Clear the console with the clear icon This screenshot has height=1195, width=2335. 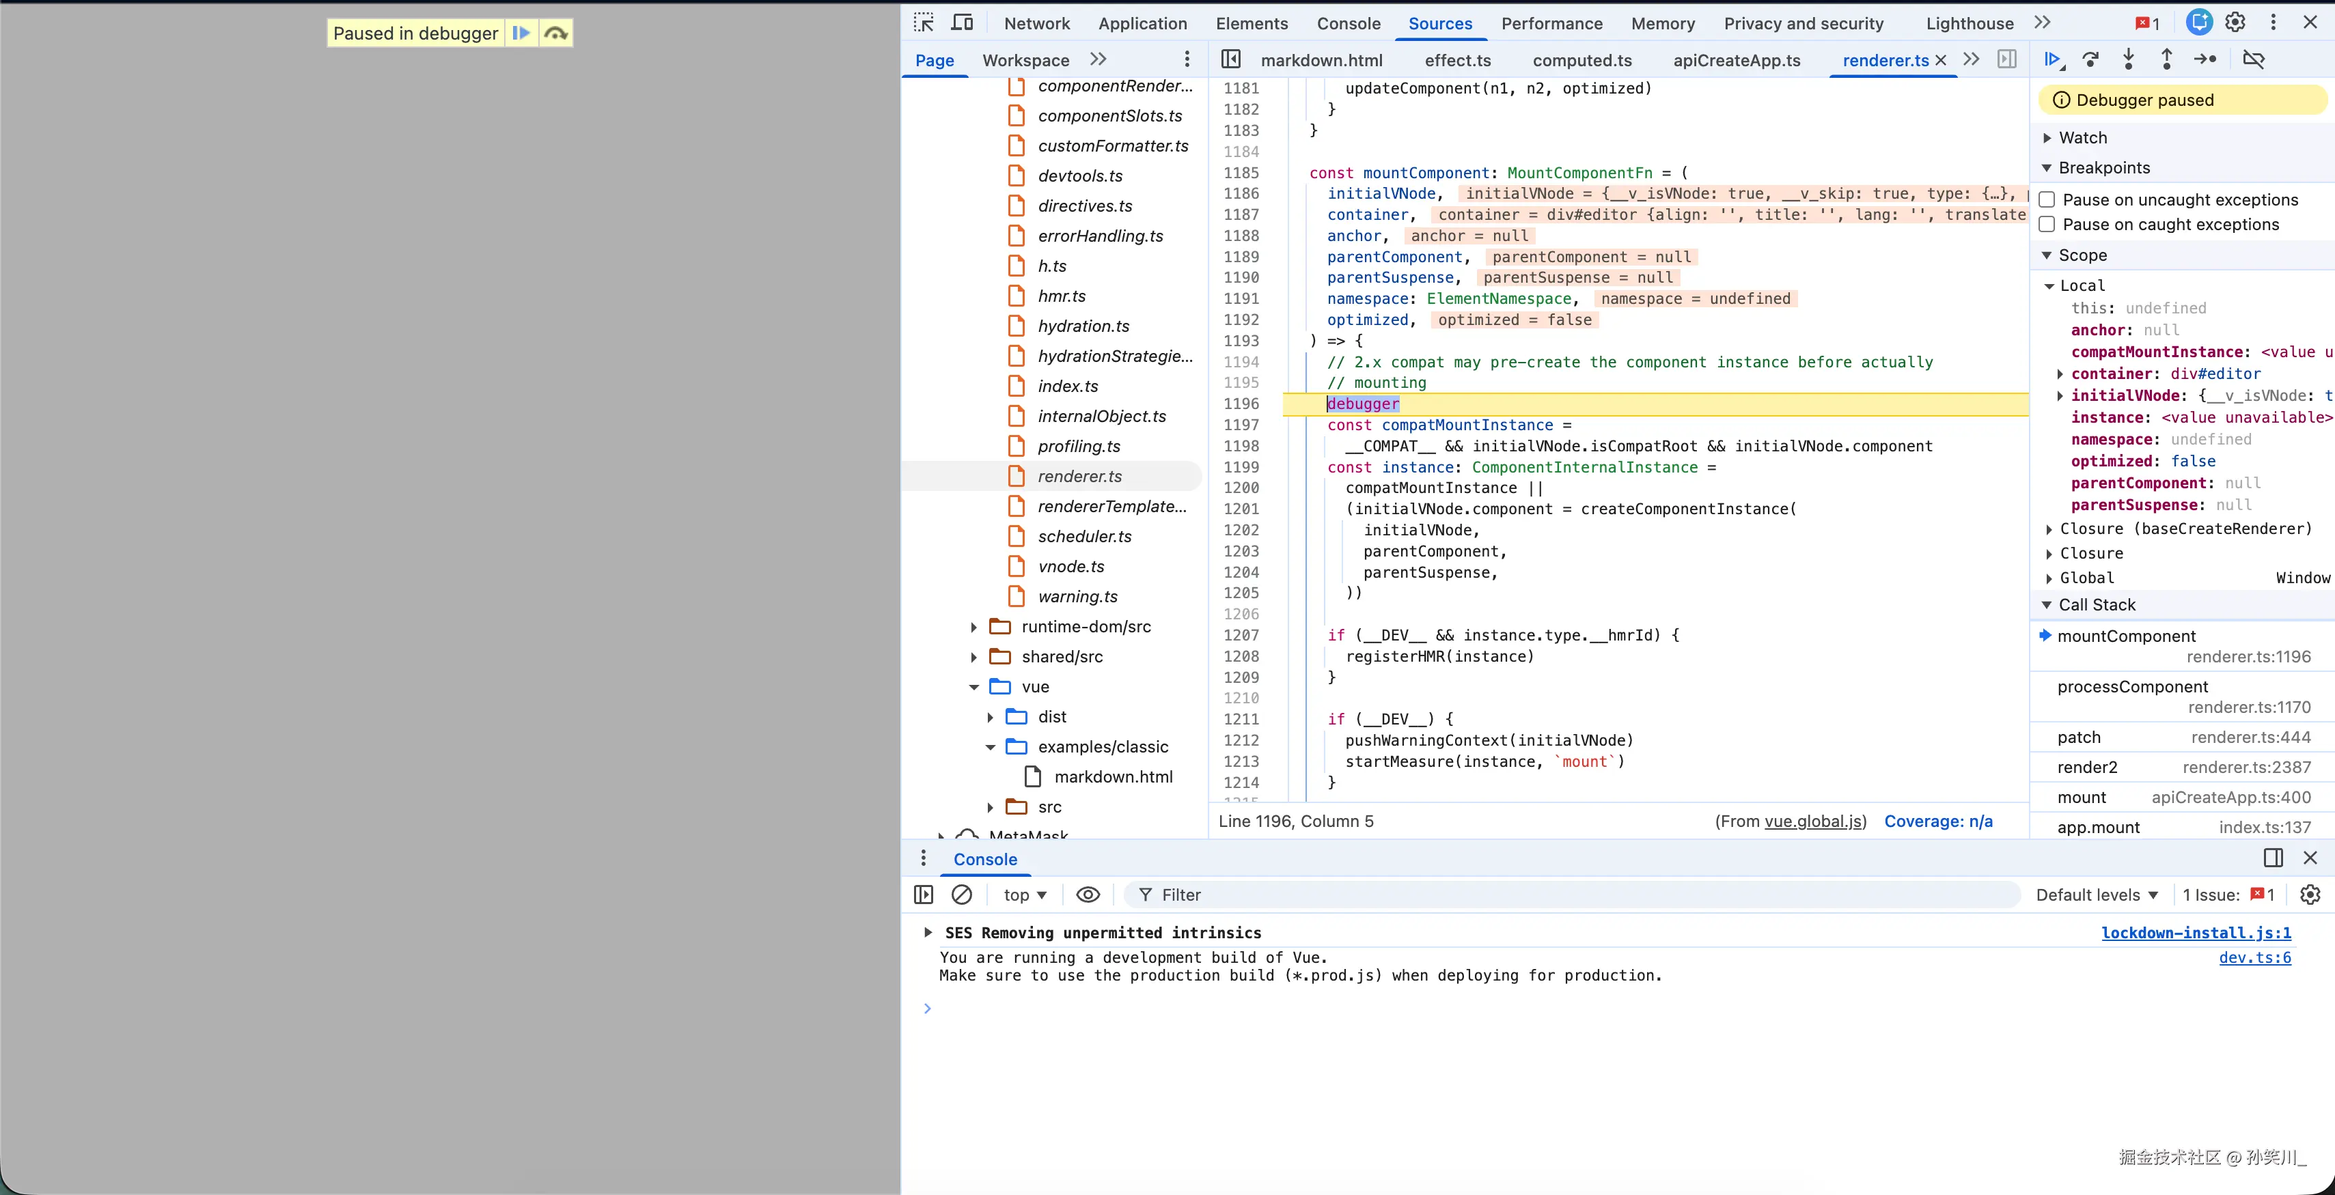click(x=962, y=895)
